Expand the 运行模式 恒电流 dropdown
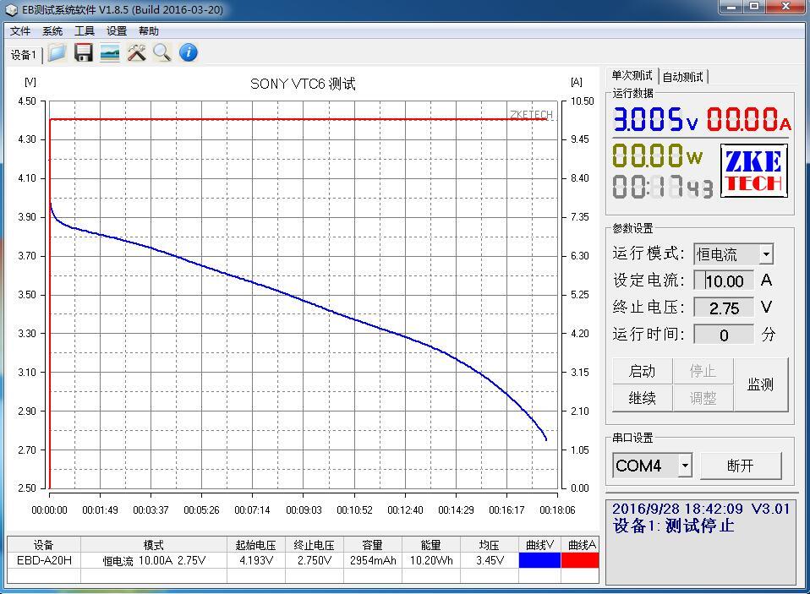Screen dimensions: 810x594 pos(767,254)
